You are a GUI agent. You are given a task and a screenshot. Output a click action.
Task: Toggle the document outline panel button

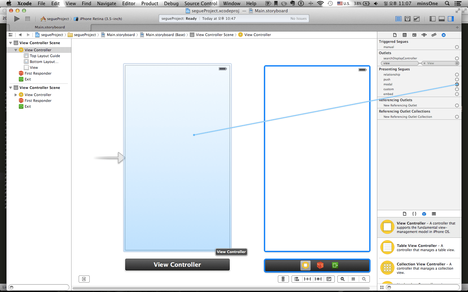84,279
